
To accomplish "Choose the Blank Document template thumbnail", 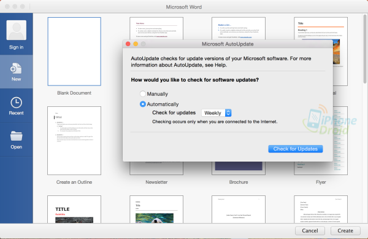I will pyautogui.click(x=74, y=52).
